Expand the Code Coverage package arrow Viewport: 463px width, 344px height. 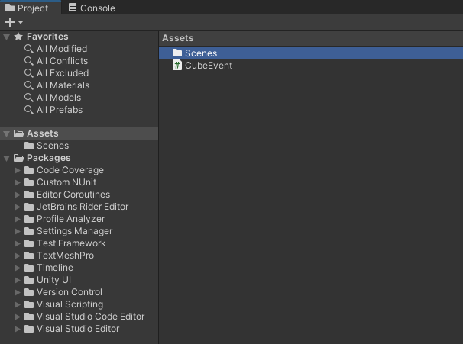coord(18,170)
